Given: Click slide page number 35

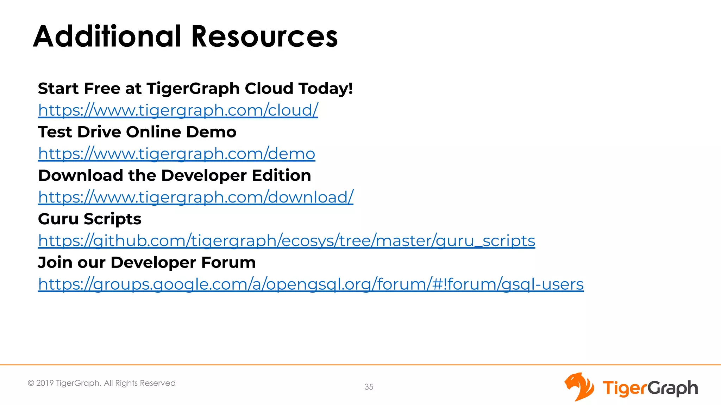Looking at the screenshot, I should click(x=369, y=387).
